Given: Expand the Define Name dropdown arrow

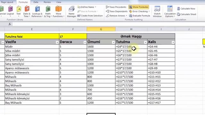Looking at the screenshot, I should pyautogui.click(x=95, y=7).
